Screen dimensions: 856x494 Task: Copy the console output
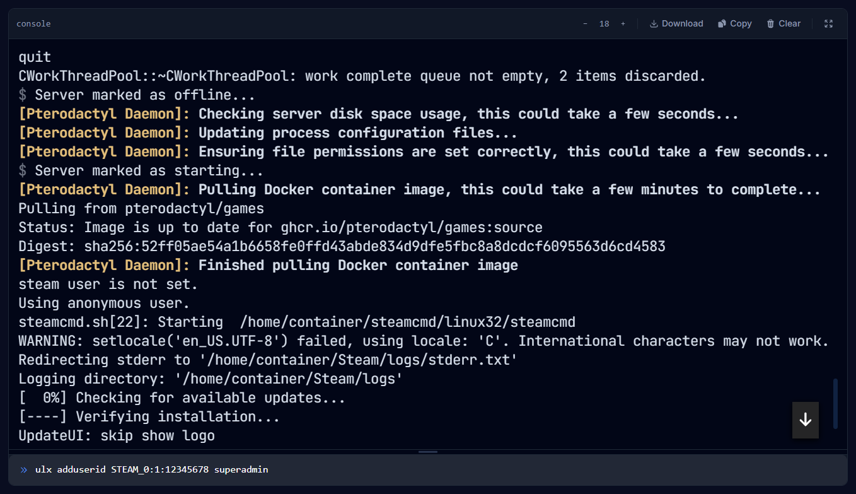pos(734,23)
